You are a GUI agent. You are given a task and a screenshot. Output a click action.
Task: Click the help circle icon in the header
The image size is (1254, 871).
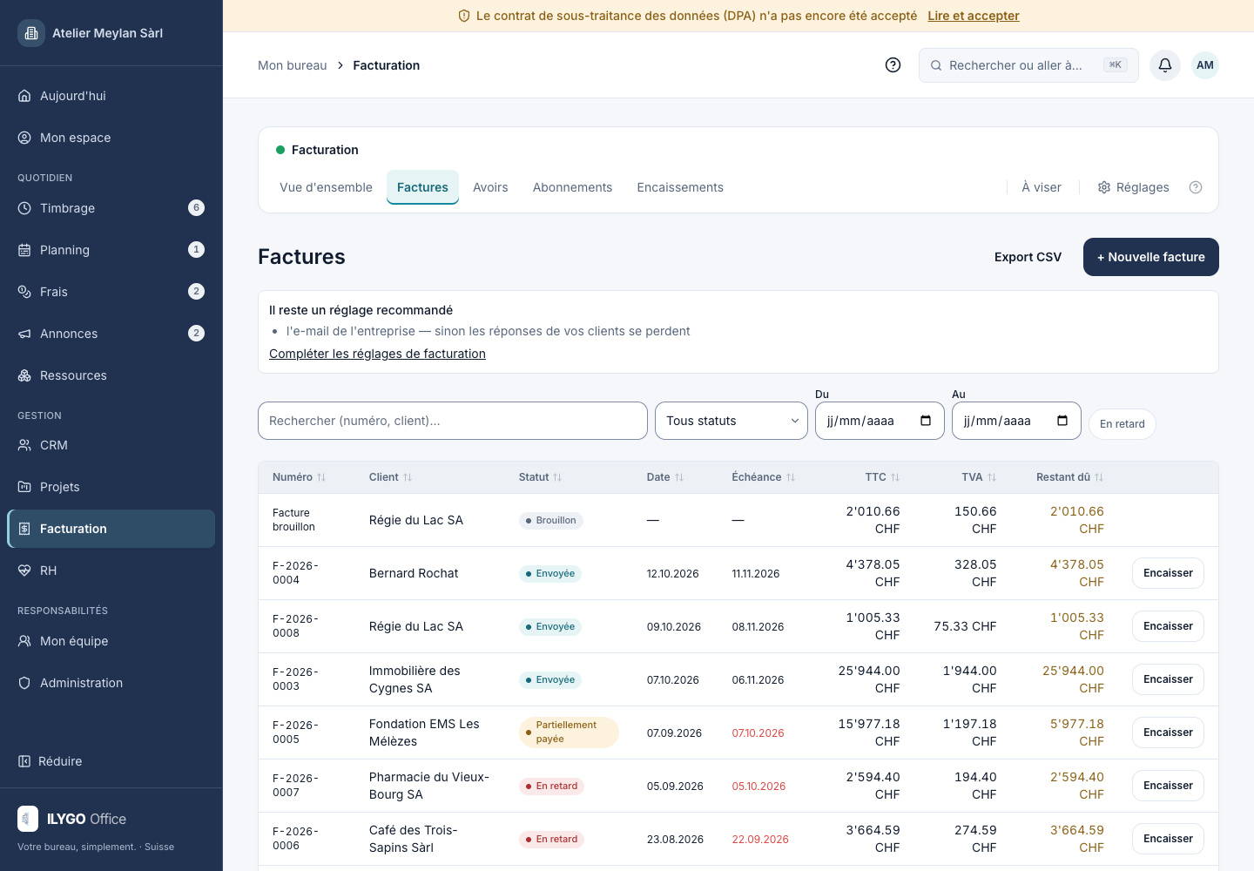point(893,65)
